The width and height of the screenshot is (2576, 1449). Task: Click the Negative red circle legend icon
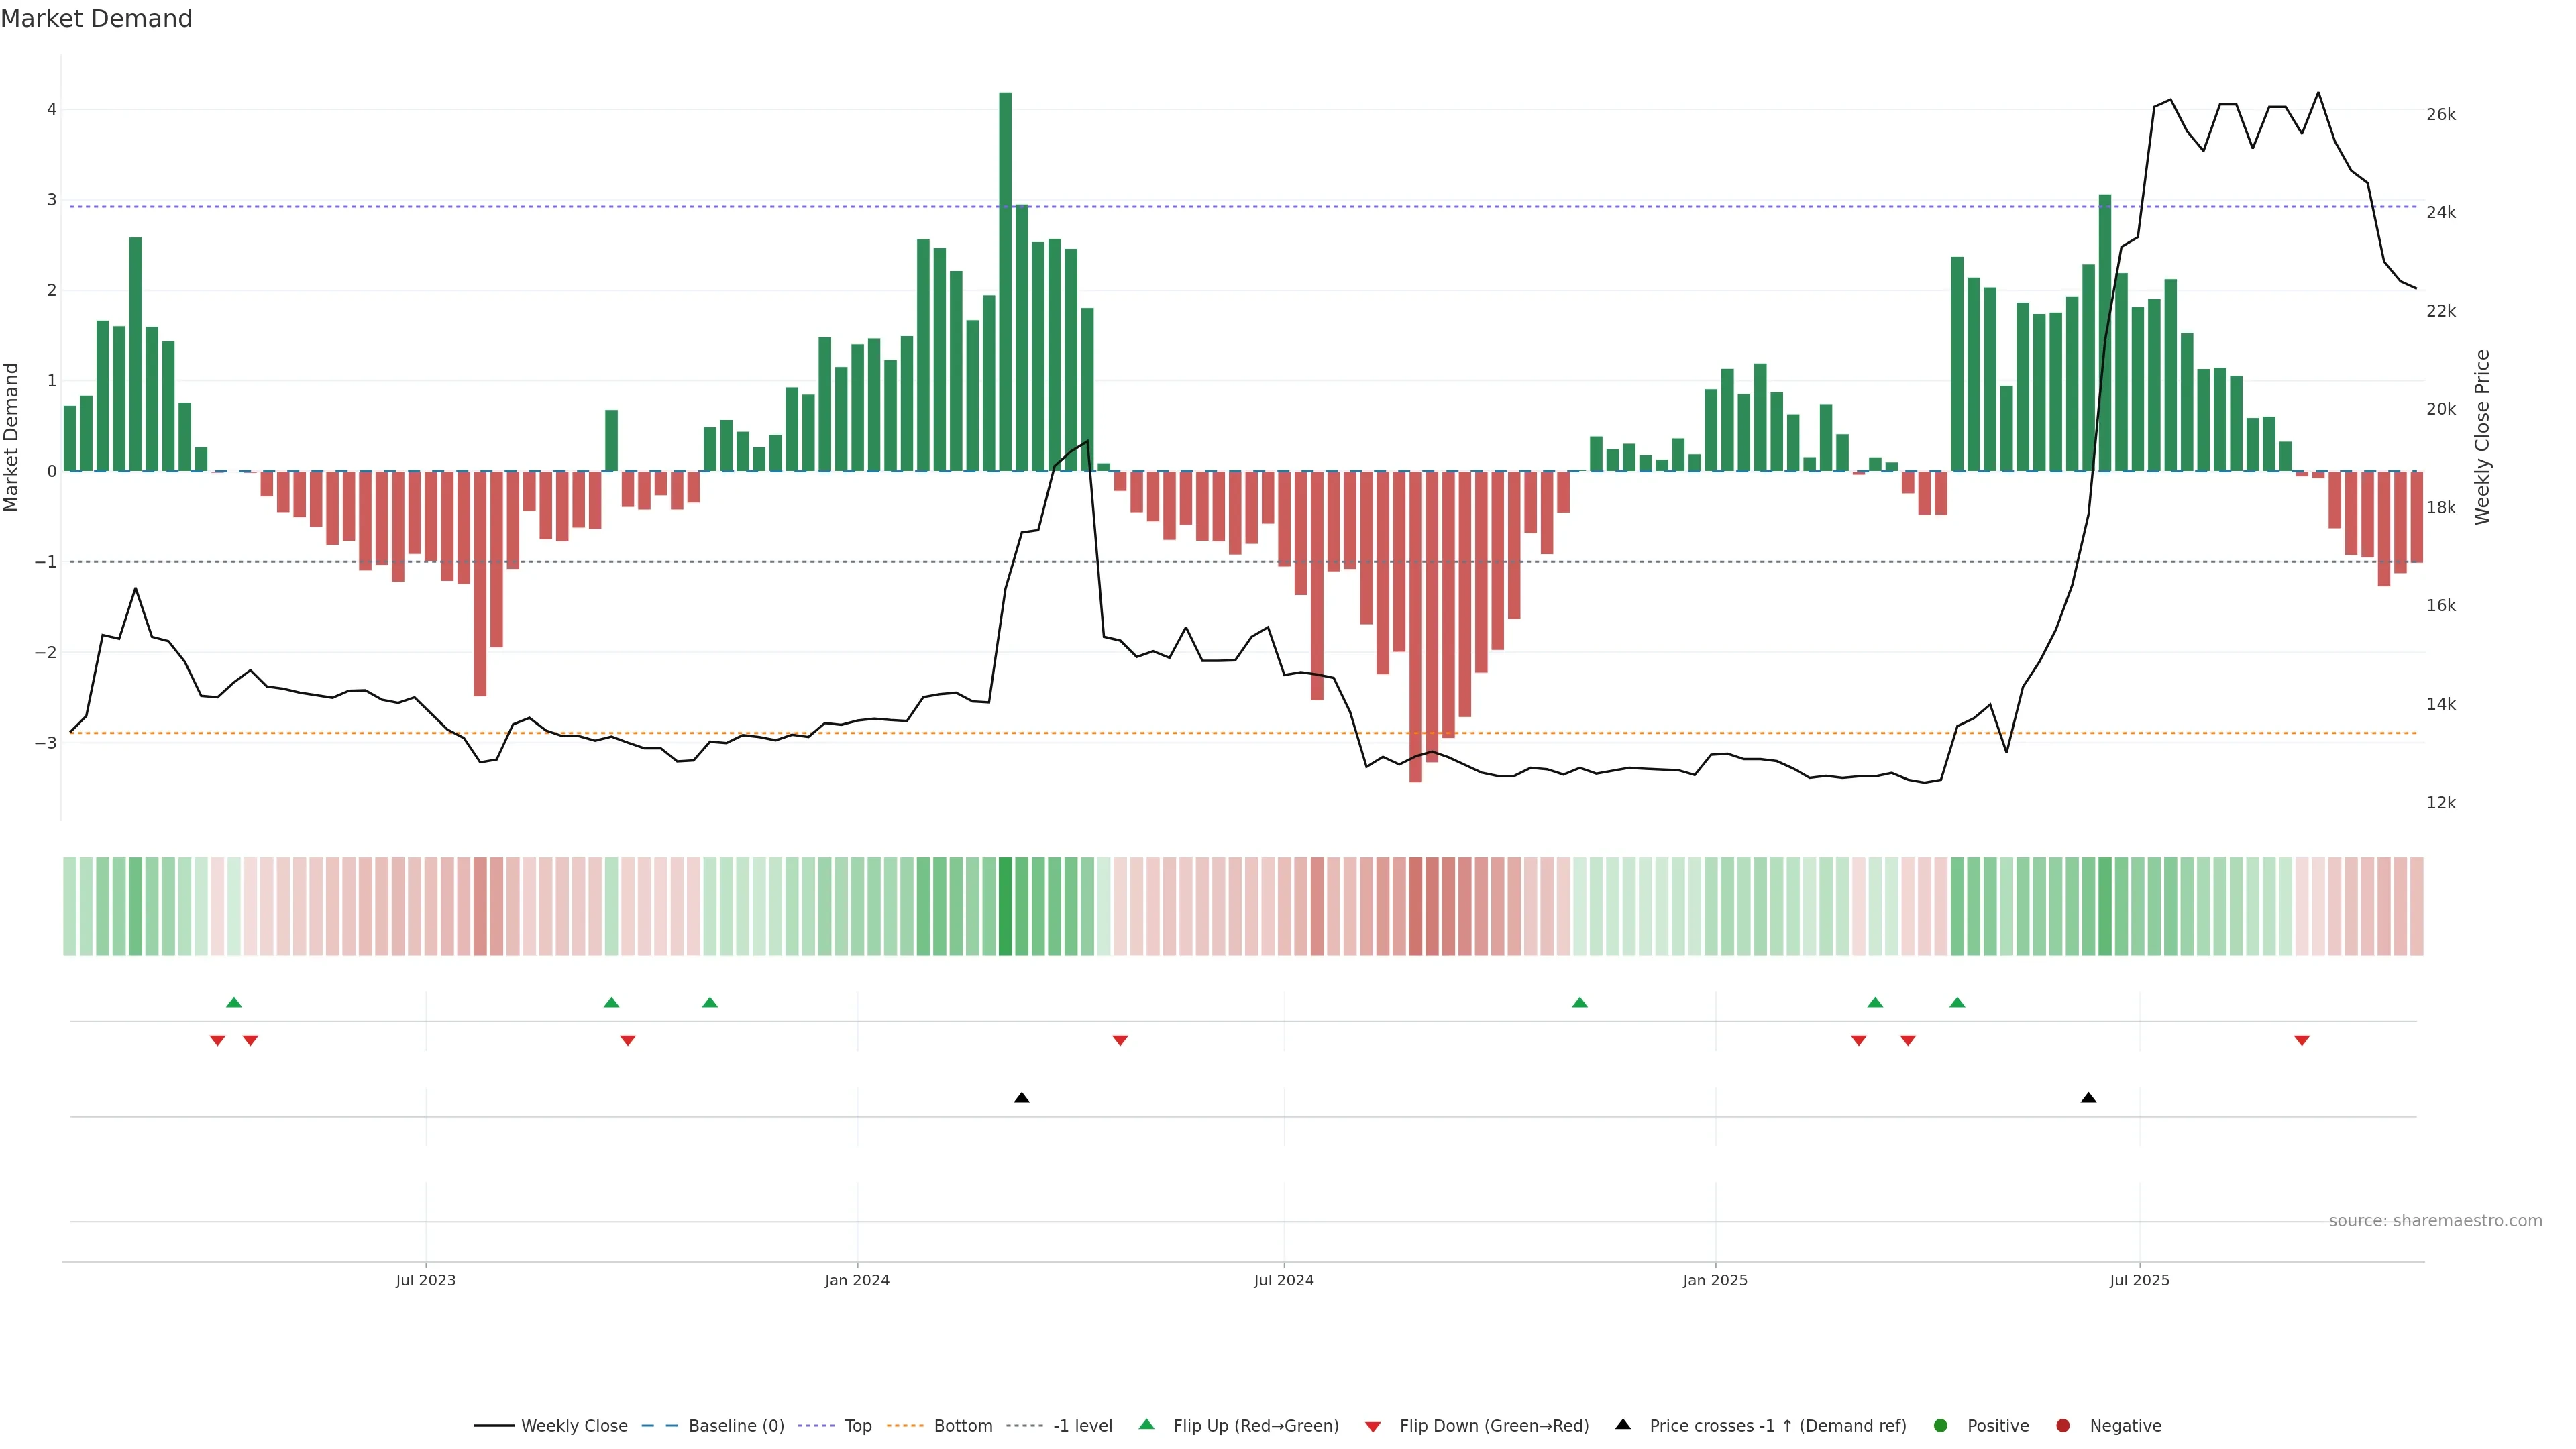point(2063,1426)
